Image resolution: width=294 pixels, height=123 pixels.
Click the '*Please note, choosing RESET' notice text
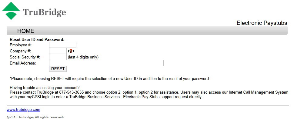(109, 79)
